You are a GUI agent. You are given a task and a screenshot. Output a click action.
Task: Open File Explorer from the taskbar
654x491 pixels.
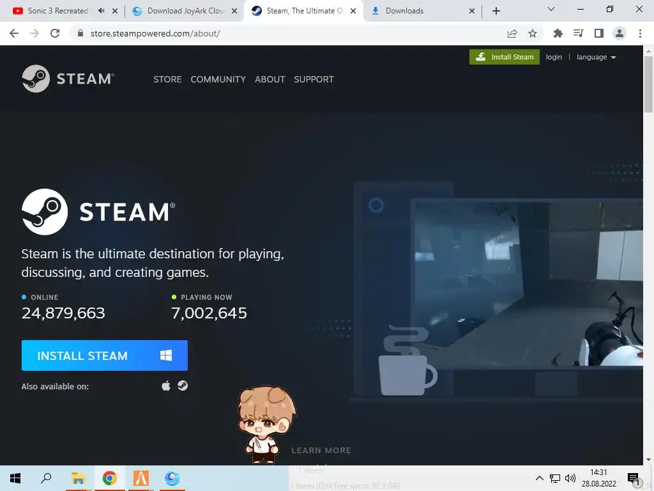point(78,478)
